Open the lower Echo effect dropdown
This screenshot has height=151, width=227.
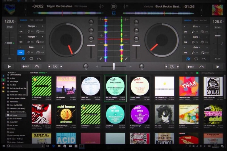(196, 37)
